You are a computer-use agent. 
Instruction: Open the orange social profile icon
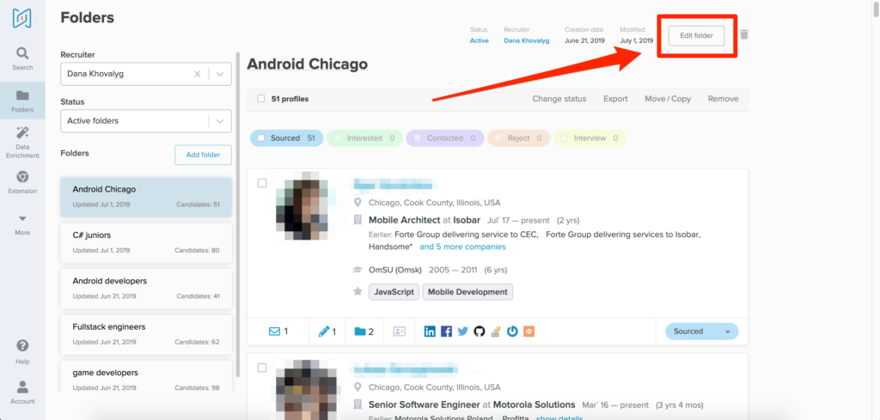coord(529,332)
